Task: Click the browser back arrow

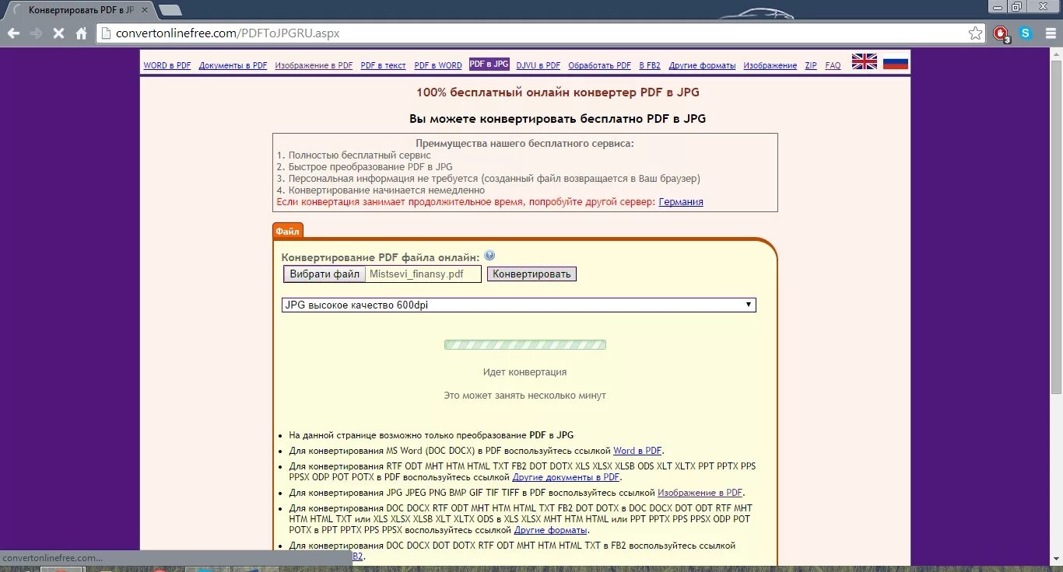Action: (13, 33)
